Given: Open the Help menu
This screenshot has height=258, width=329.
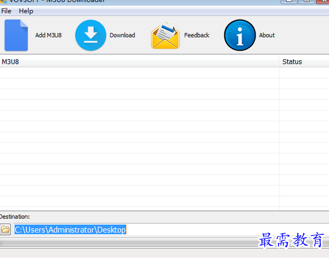Looking at the screenshot, I should click(x=26, y=11).
